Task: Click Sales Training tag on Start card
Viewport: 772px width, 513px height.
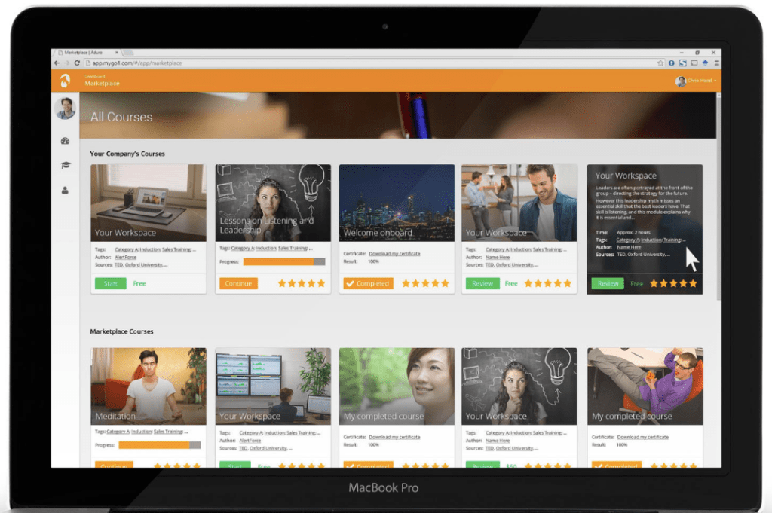Action: point(176,250)
